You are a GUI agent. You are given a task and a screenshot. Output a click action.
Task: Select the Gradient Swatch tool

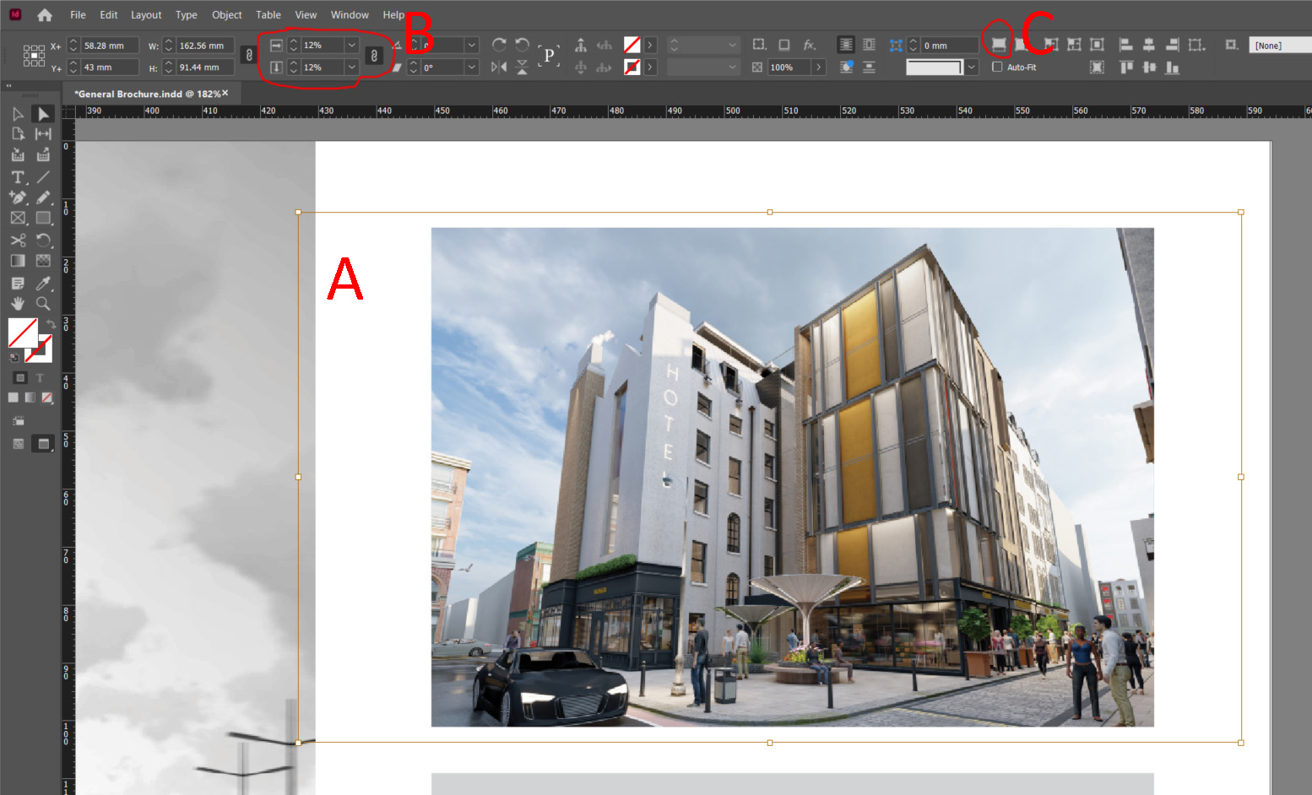[x=18, y=260]
